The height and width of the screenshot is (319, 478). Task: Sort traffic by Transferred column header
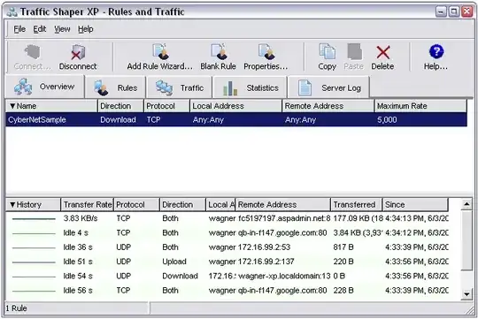click(x=357, y=204)
